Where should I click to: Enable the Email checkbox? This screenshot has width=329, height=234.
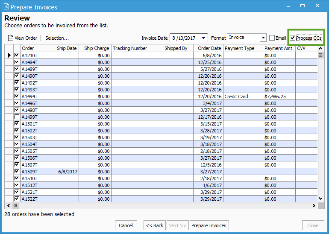pyautogui.click(x=272, y=38)
